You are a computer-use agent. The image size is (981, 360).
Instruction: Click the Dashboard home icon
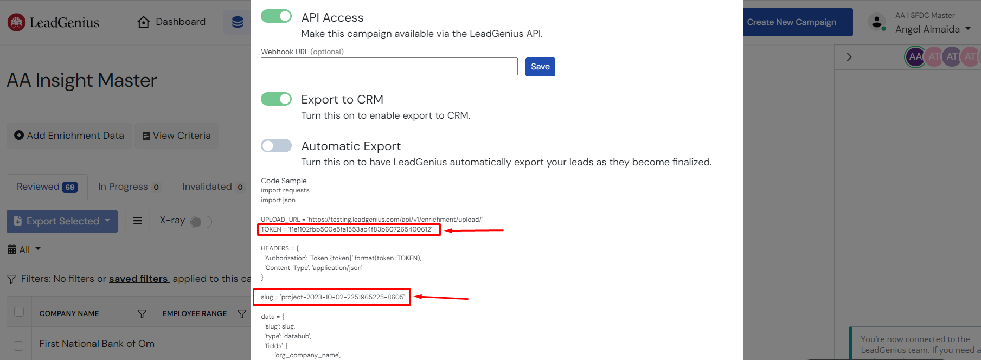coord(144,22)
